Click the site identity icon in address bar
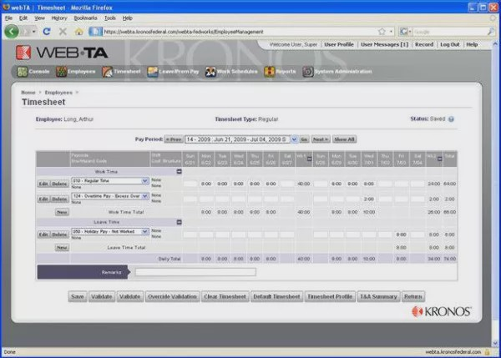 [95, 32]
